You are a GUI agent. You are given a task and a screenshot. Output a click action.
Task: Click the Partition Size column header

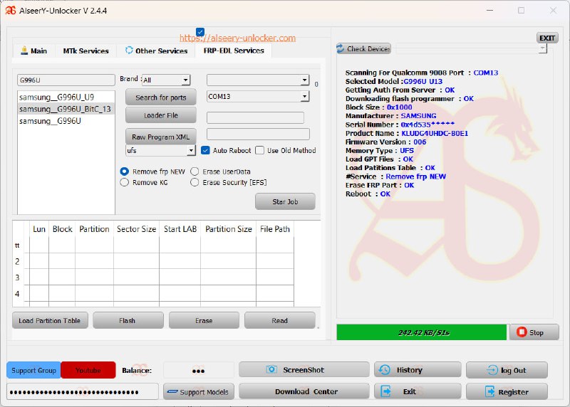point(228,229)
